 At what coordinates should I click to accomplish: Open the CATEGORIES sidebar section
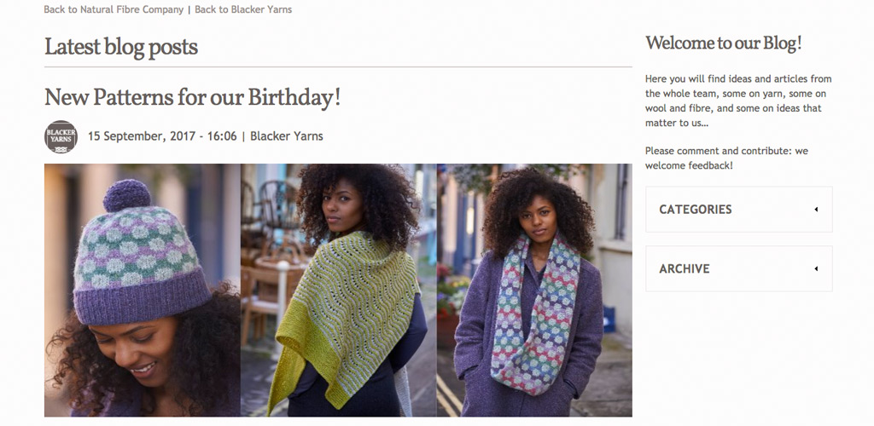pos(738,210)
